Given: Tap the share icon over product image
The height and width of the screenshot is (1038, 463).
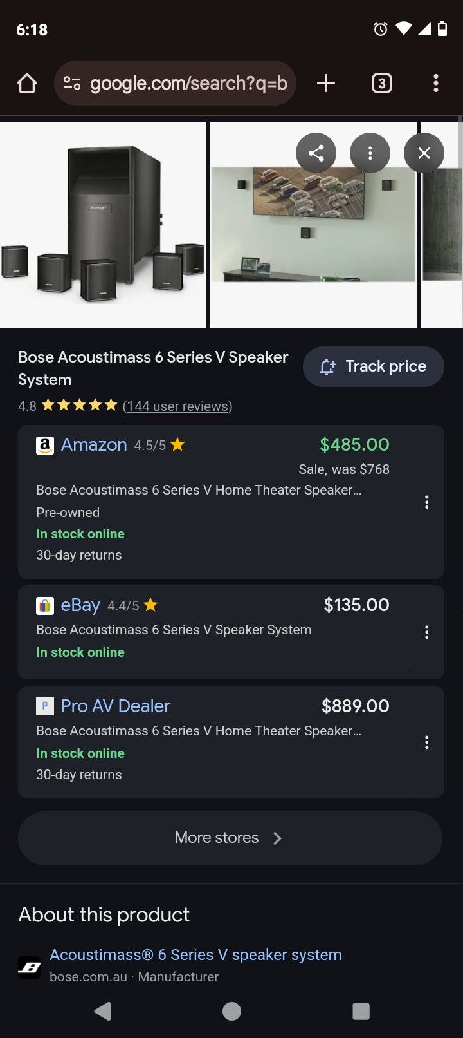Looking at the screenshot, I should (x=316, y=153).
